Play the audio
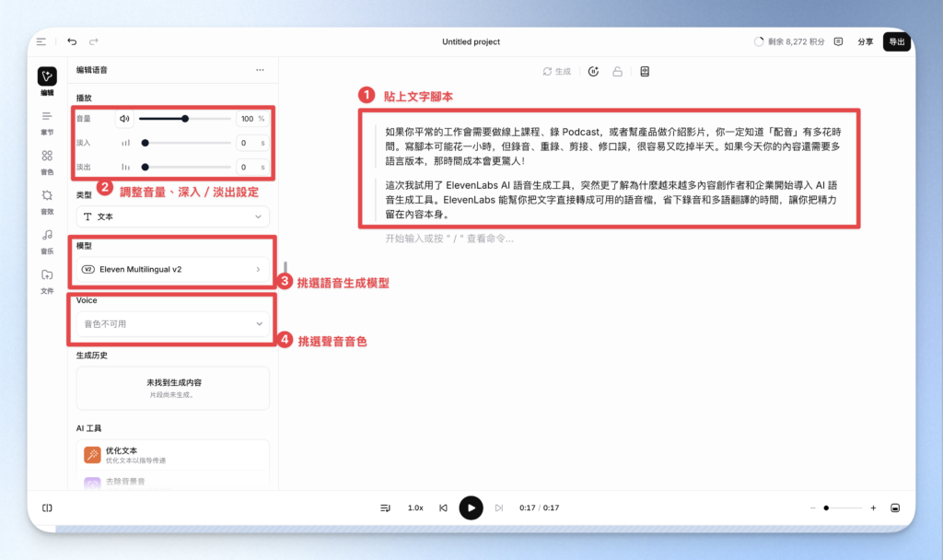Image resolution: width=943 pixels, height=560 pixels. coord(471,507)
